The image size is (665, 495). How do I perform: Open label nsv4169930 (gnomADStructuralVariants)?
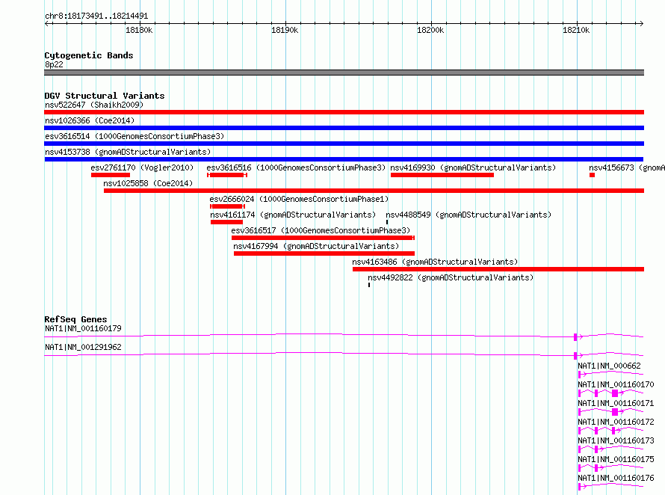[473, 167]
